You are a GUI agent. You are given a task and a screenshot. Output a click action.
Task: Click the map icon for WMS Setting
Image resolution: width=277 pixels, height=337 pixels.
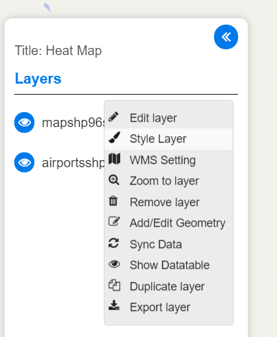[x=114, y=159]
